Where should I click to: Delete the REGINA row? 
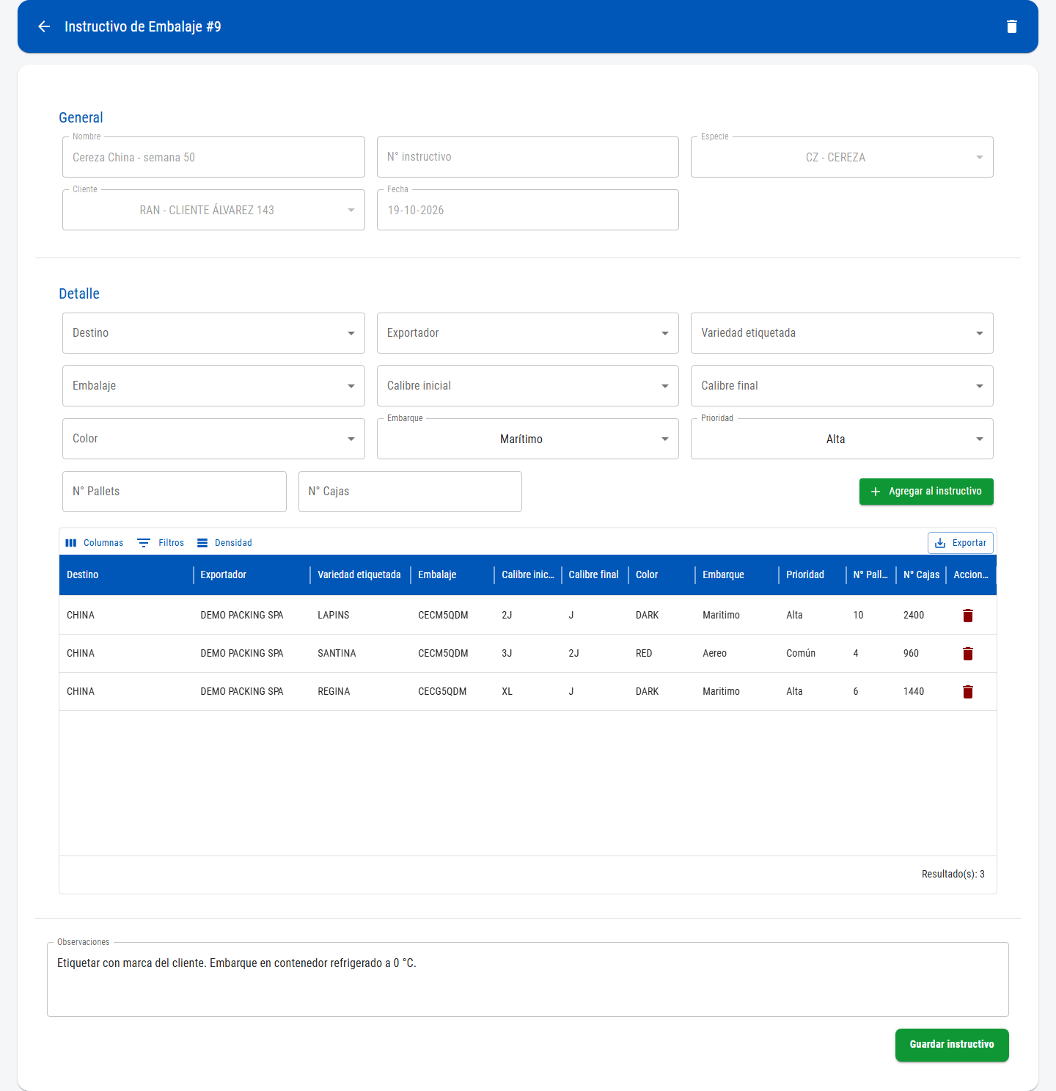coord(968,692)
